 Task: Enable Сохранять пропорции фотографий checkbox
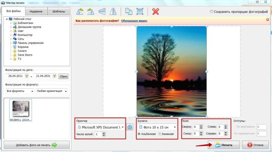pyautogui.click(x=211, y=12)
